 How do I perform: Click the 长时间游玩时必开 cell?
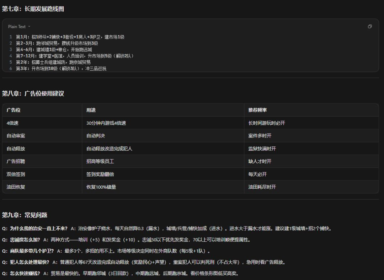(311, 123)
